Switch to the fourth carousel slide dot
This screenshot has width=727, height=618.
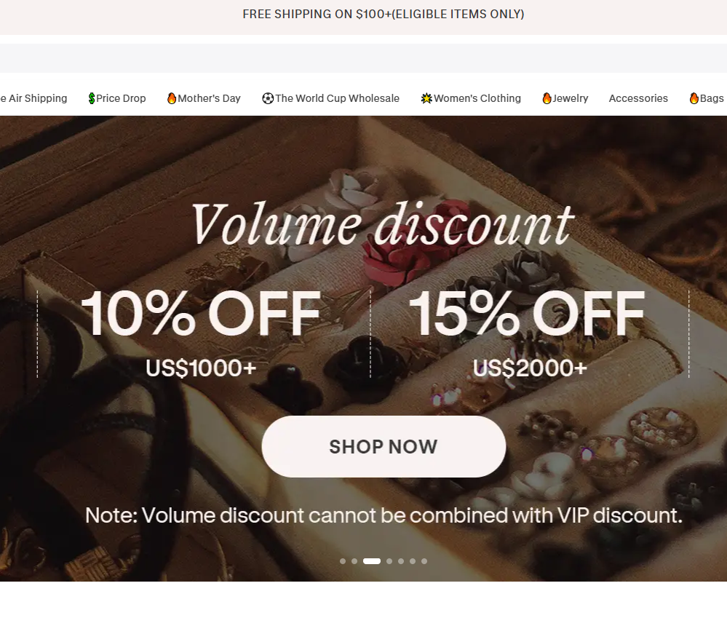[389, 561]
